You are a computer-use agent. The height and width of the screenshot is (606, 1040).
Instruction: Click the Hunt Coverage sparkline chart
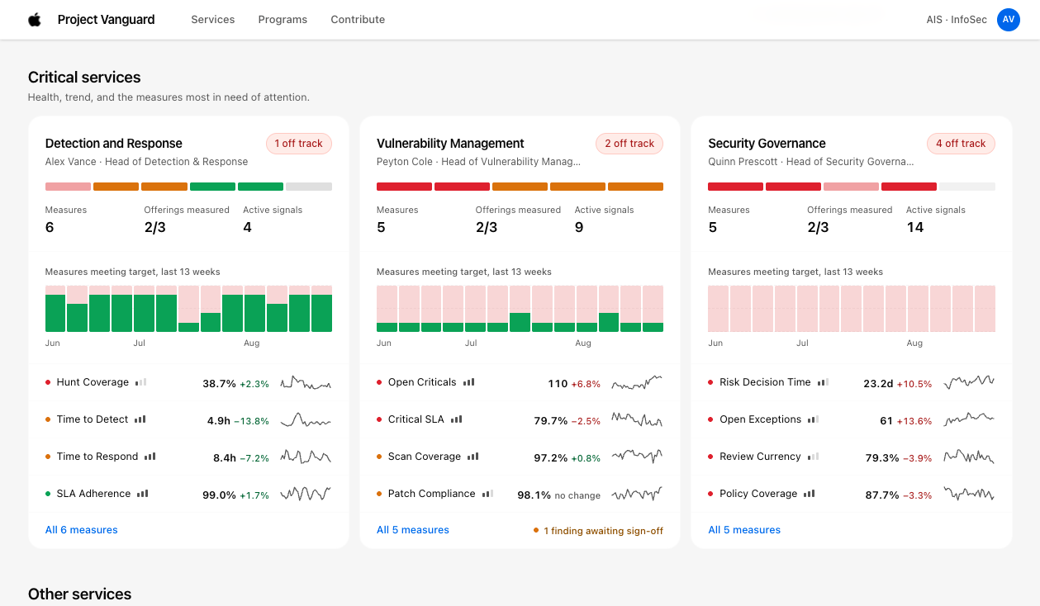point(306,383)
